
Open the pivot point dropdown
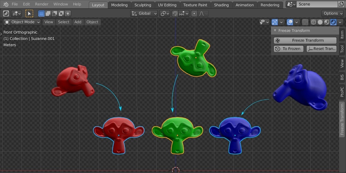coord(165,13)
